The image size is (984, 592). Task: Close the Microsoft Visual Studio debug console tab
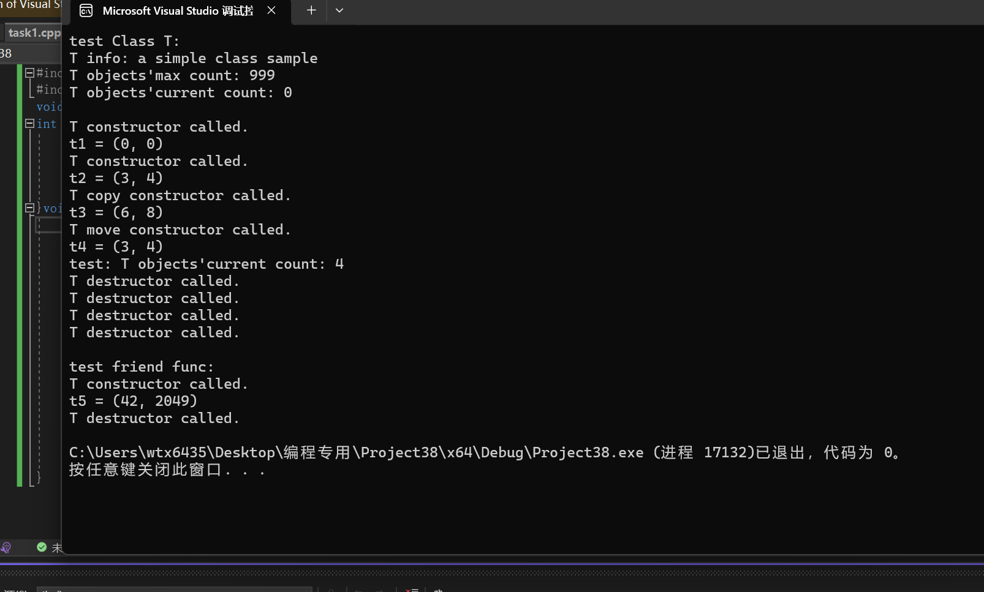coord(271,10)
